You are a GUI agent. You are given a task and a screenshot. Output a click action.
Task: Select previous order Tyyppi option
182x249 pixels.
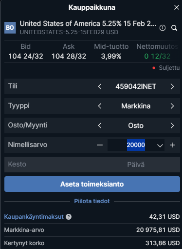pos(100,106)
